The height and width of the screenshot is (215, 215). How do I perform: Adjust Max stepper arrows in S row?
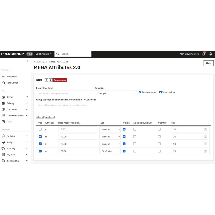click(x=205, y=129)
